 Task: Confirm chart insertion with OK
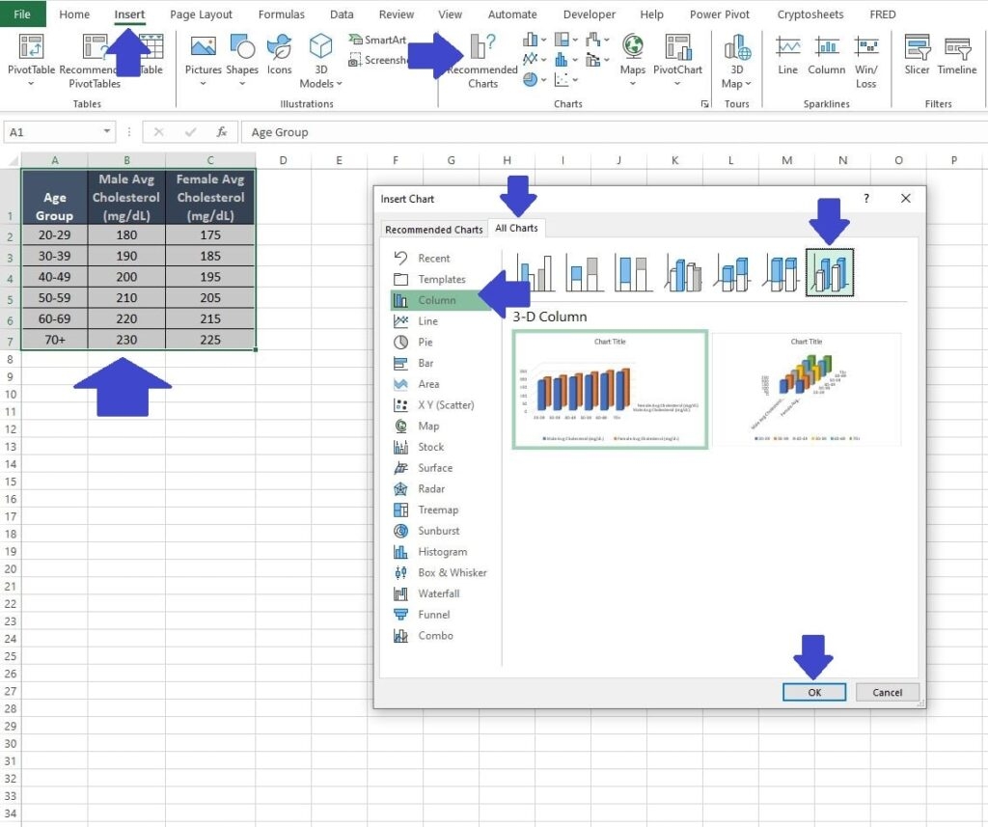click(812, 692)
